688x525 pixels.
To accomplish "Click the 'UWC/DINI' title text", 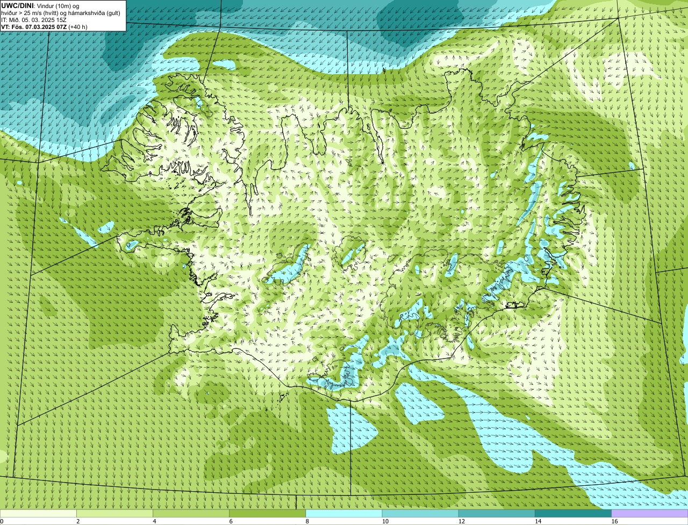I will coord(18,5).
